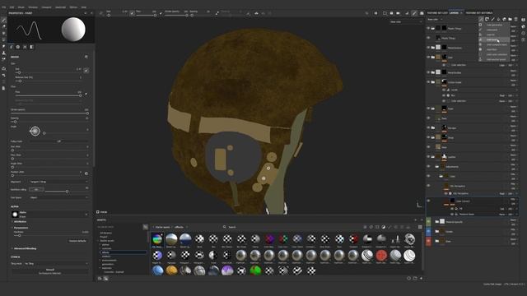Viewport: 527px width, 296px height.
Task: Select the first rainbow effect thumbnail in Assets
Action: (x=157, y=239)
